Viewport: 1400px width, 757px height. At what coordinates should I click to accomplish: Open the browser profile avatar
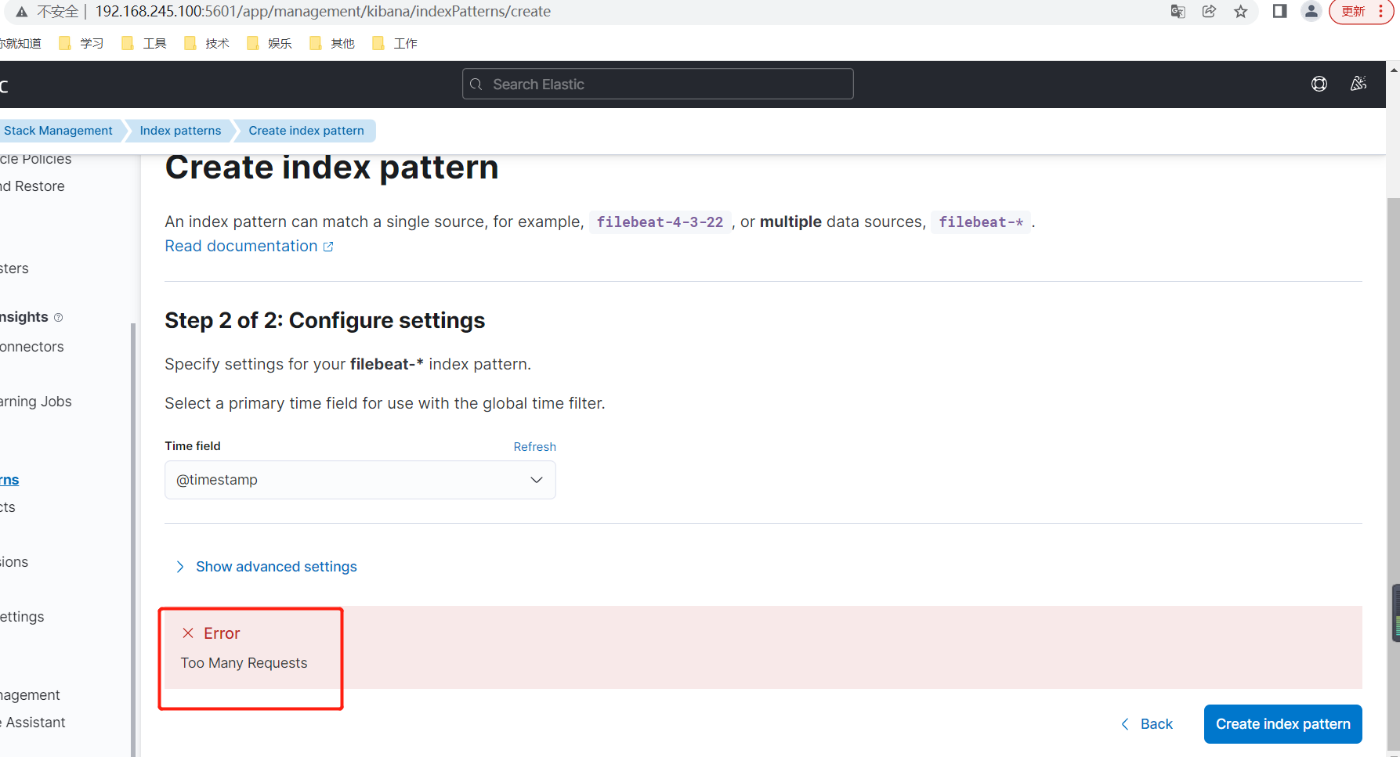(x=1311, y=12)
